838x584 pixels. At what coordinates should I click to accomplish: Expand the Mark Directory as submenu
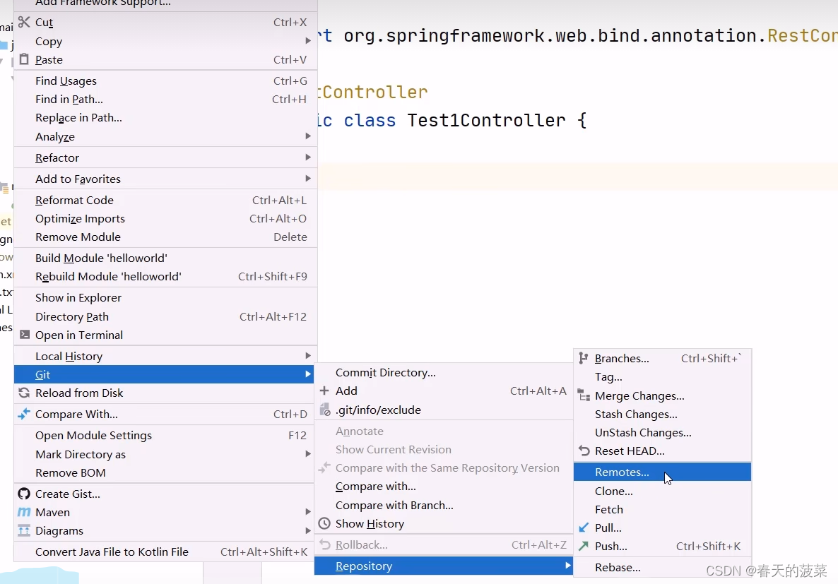[x=79, y=454]
